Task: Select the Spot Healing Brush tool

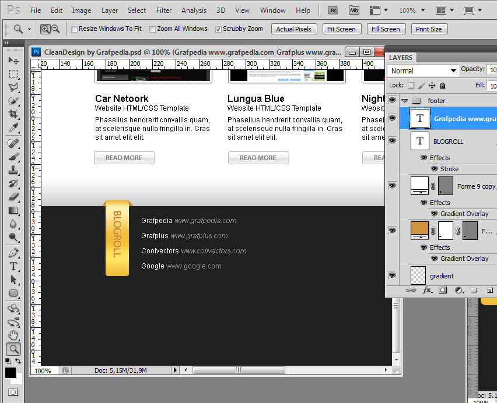Action: pyautogui.click(x=13, y=143)
